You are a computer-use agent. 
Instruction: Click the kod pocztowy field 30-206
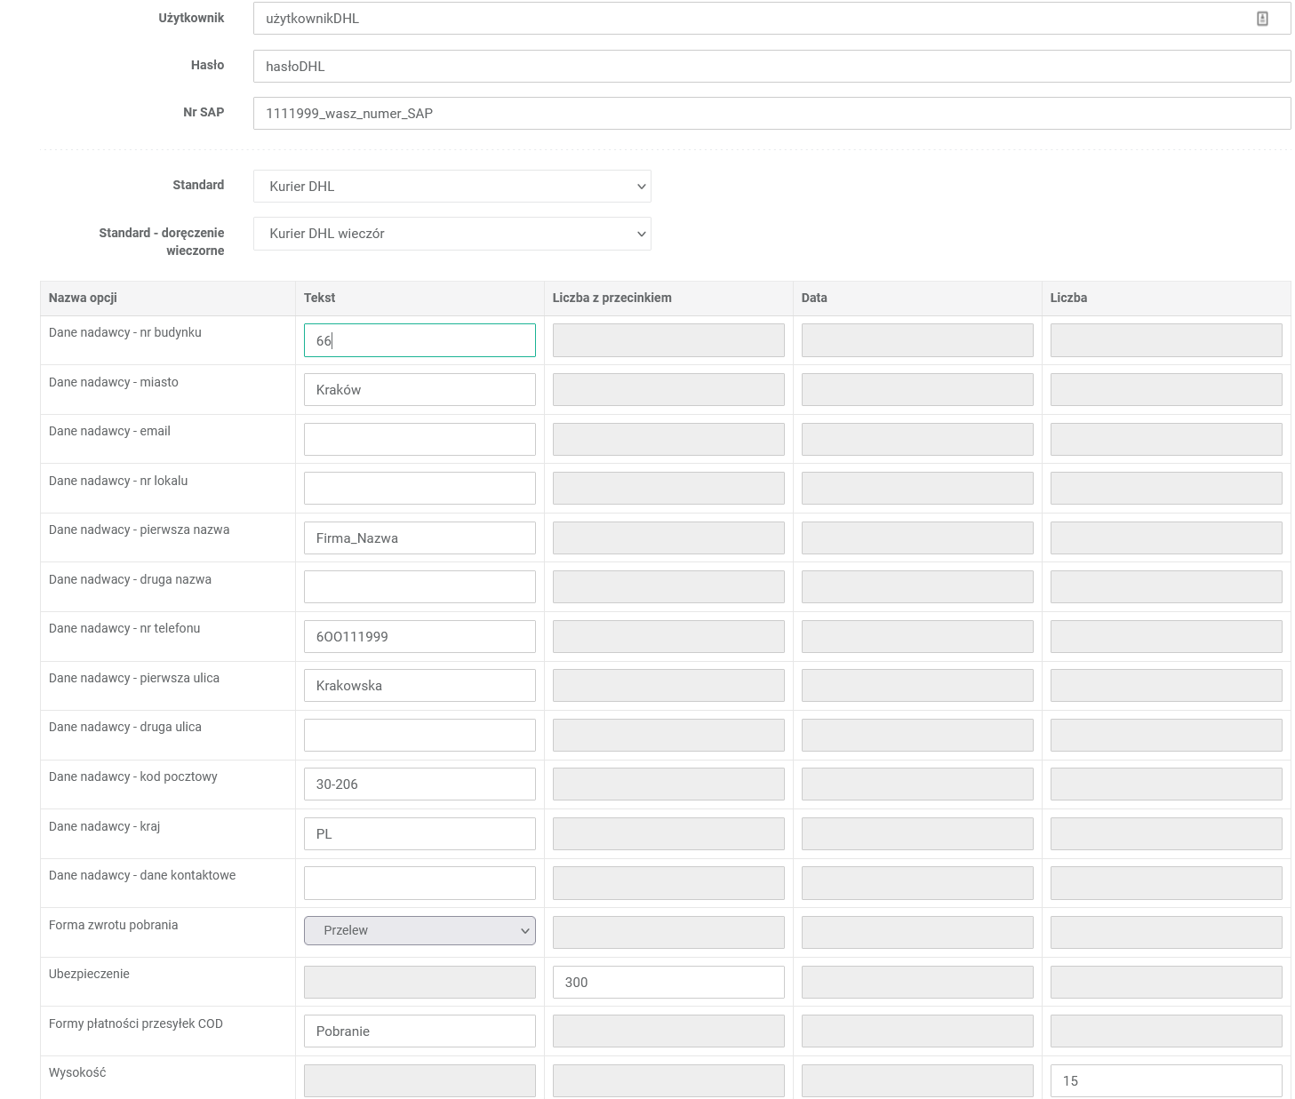pyautogui.click(x=420, y=784)
